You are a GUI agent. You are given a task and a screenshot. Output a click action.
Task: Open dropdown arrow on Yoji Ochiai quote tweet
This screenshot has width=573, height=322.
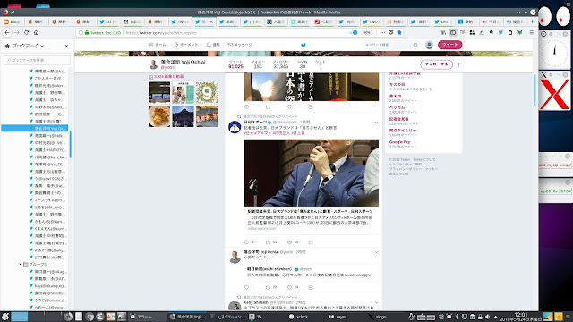(x=376, y=252)
